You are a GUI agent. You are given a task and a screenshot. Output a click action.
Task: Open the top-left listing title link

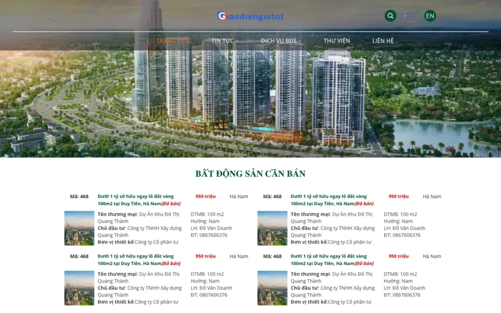pos(139,200)
